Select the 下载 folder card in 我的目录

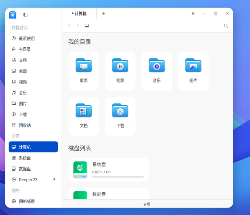(120, 116)
